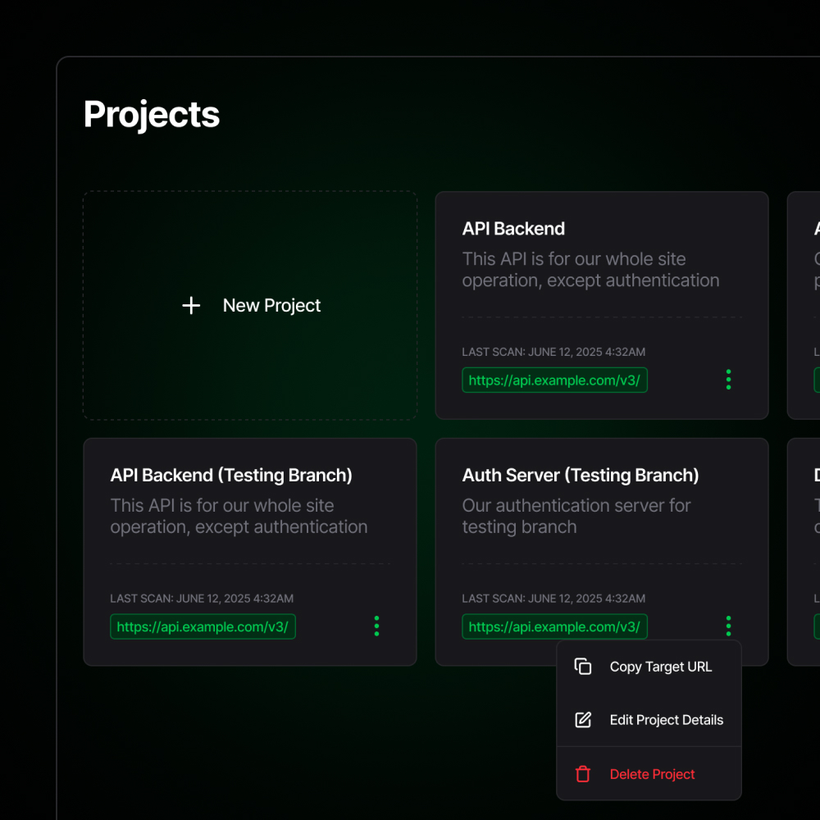Click the plus icon for New Project
Image resolution: width=820 pixels, height=820 pixels.
191,305
